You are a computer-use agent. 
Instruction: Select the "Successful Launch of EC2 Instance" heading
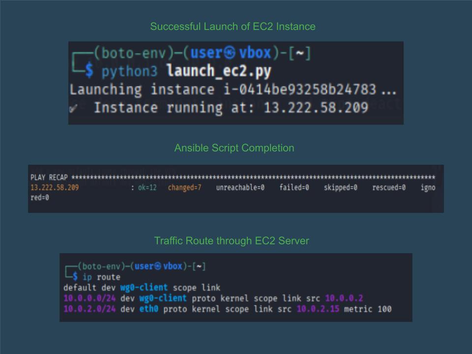tap(233, 27)
